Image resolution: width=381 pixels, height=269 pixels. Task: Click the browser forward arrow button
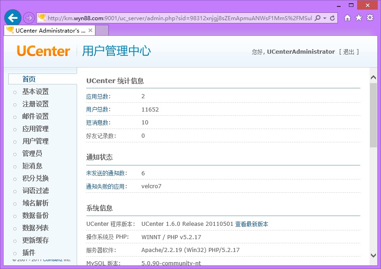point(29,18)
